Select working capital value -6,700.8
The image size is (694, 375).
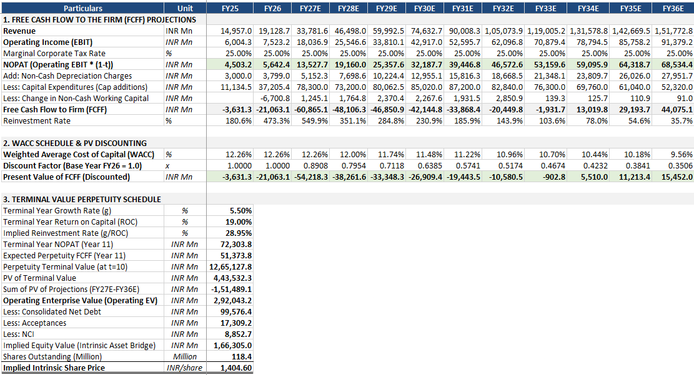click(275, 98)
